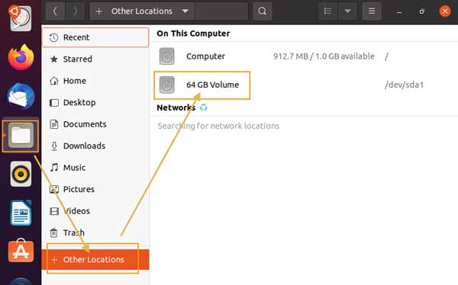Open LibreOffice Writer from the dock
The height and width of the screenshot is (285, 458).
tap(21, 213)
